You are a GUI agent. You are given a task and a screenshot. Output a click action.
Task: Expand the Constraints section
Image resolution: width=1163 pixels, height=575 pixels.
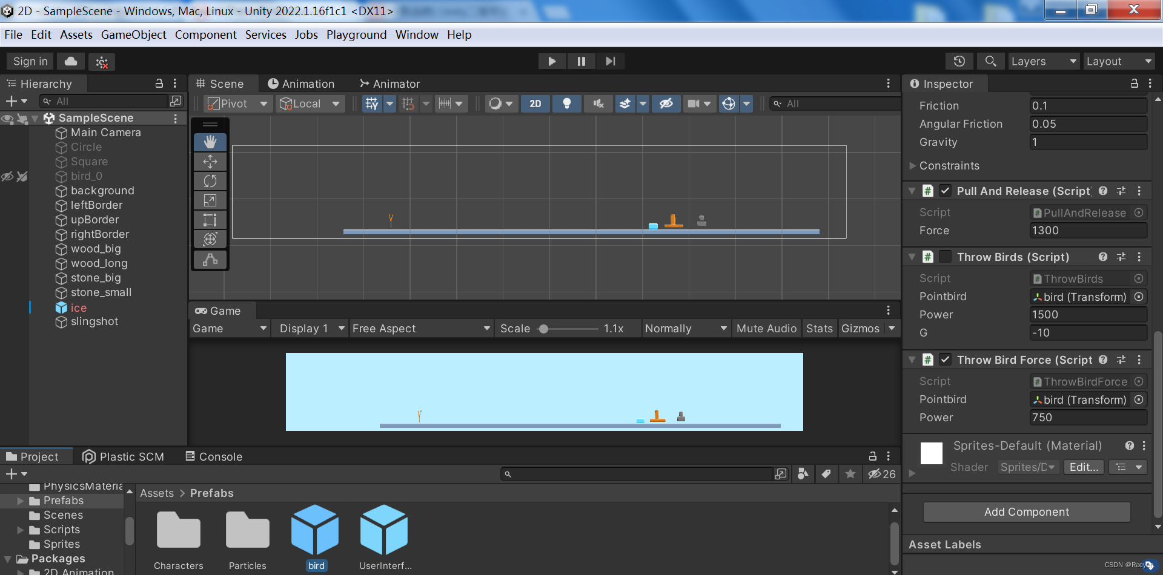click(x=912, y=165)
